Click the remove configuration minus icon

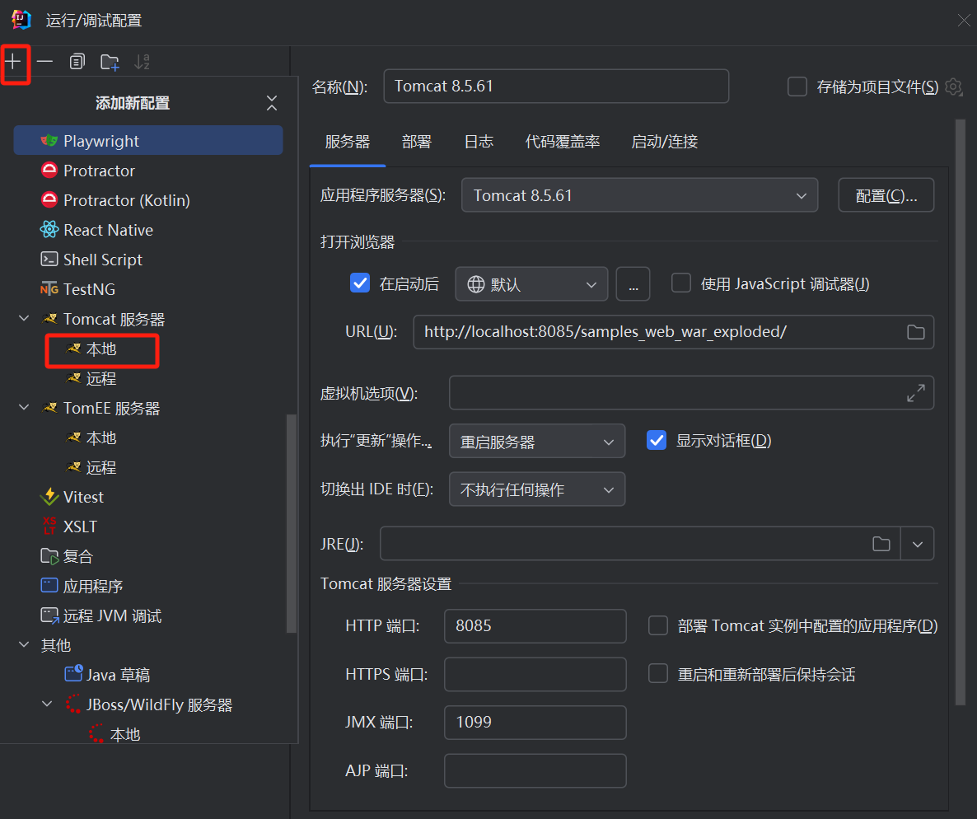tap(45, 62)
